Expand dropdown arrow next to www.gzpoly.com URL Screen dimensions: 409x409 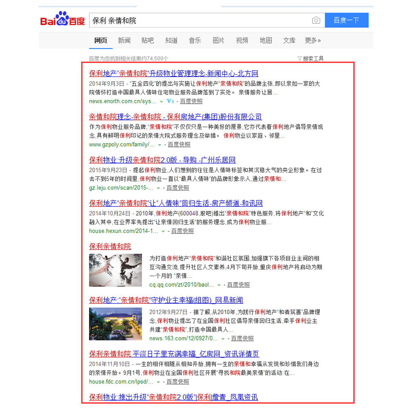[x=160, y=145]
